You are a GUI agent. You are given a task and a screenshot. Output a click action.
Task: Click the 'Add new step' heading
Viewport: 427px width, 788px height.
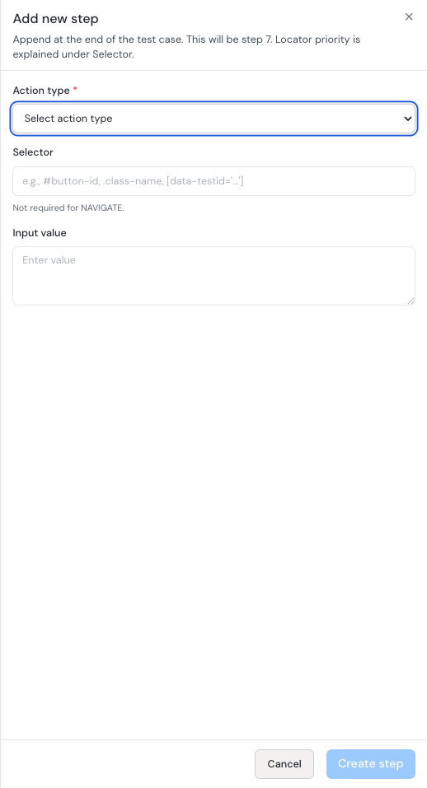(x=56, y=19)
